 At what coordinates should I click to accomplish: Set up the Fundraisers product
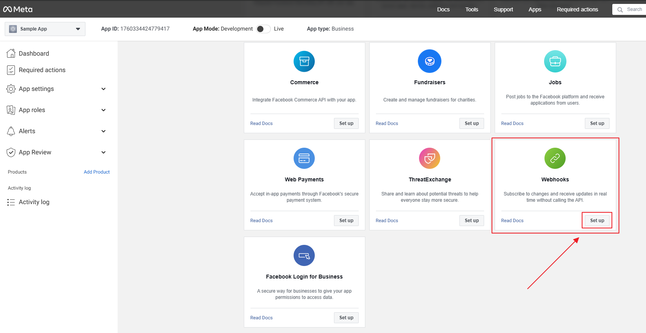(472, 123)
